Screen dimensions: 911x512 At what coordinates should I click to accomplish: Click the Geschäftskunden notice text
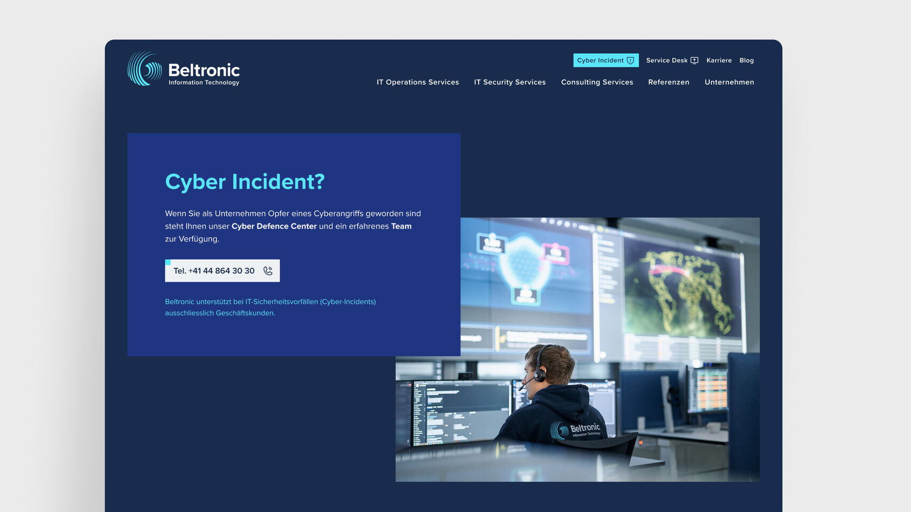pos(271,307)
